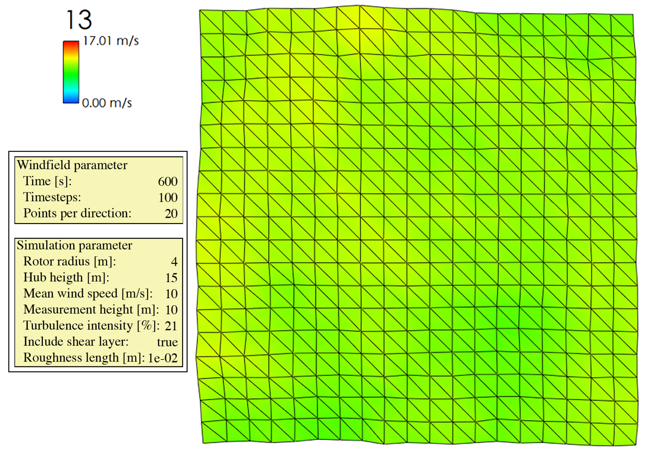Click the wind speed color scale bar
The width and height of the screenshot is (645, 451).
coord(71,72)
